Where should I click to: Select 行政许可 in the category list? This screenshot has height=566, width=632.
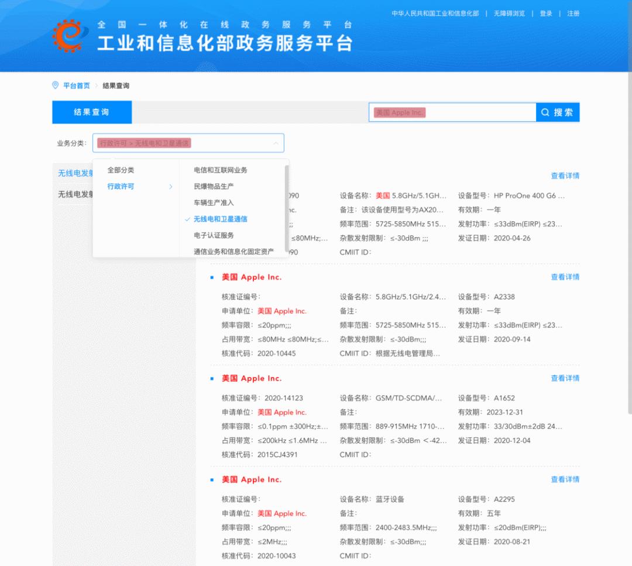point(121,186)
